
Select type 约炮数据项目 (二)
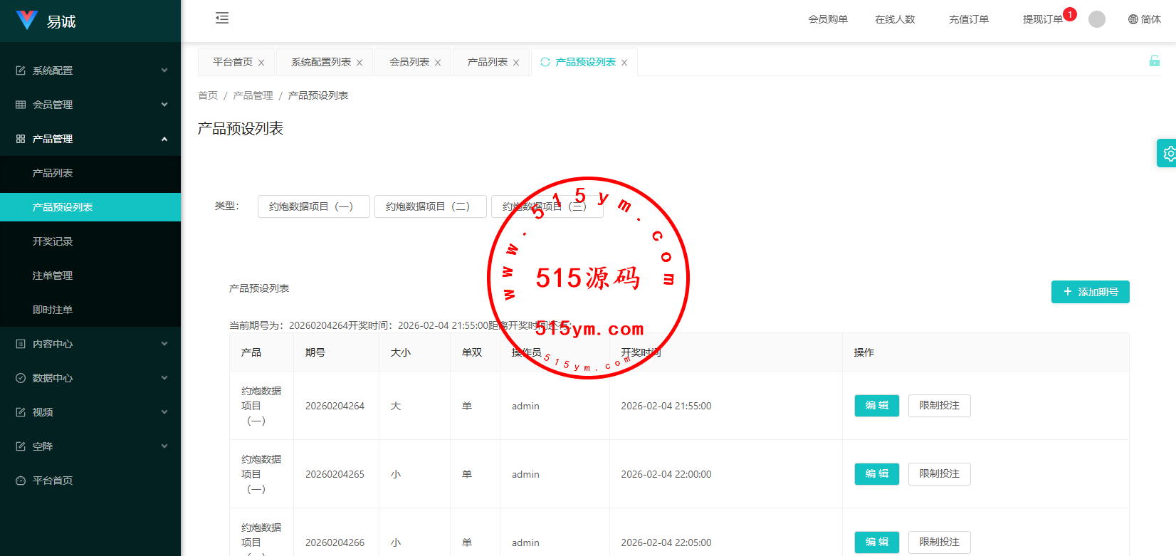coord(430,206)
